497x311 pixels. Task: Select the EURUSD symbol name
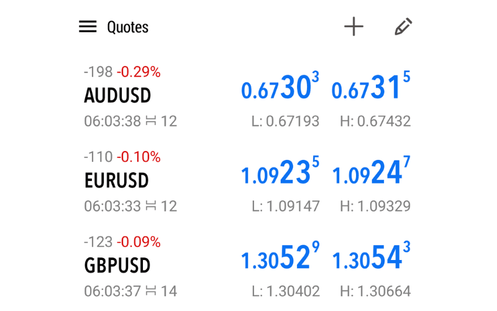coord(116,181)
